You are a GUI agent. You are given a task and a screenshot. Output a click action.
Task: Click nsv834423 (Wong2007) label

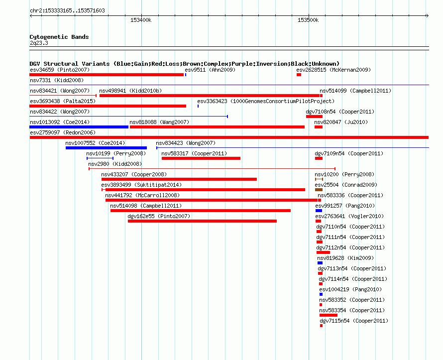coord(186,143)
